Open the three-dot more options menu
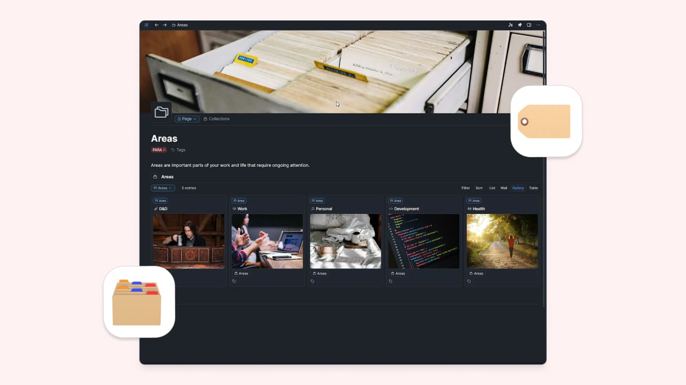The height and width of the screenshot is (385, 686). 538,25
